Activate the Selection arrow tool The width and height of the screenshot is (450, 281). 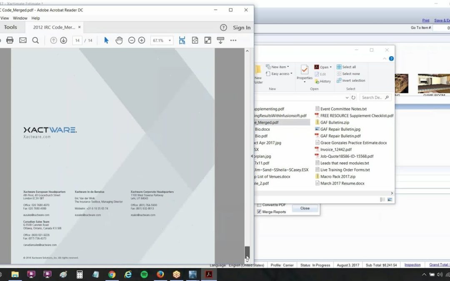click(106, 40)
